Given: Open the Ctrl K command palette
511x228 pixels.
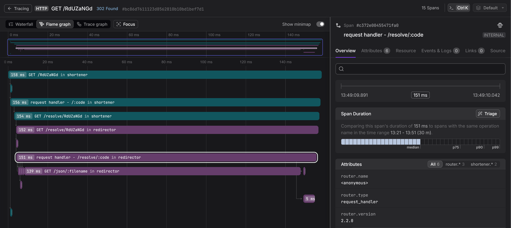Looking at the screenshot, I should [458, 8].
